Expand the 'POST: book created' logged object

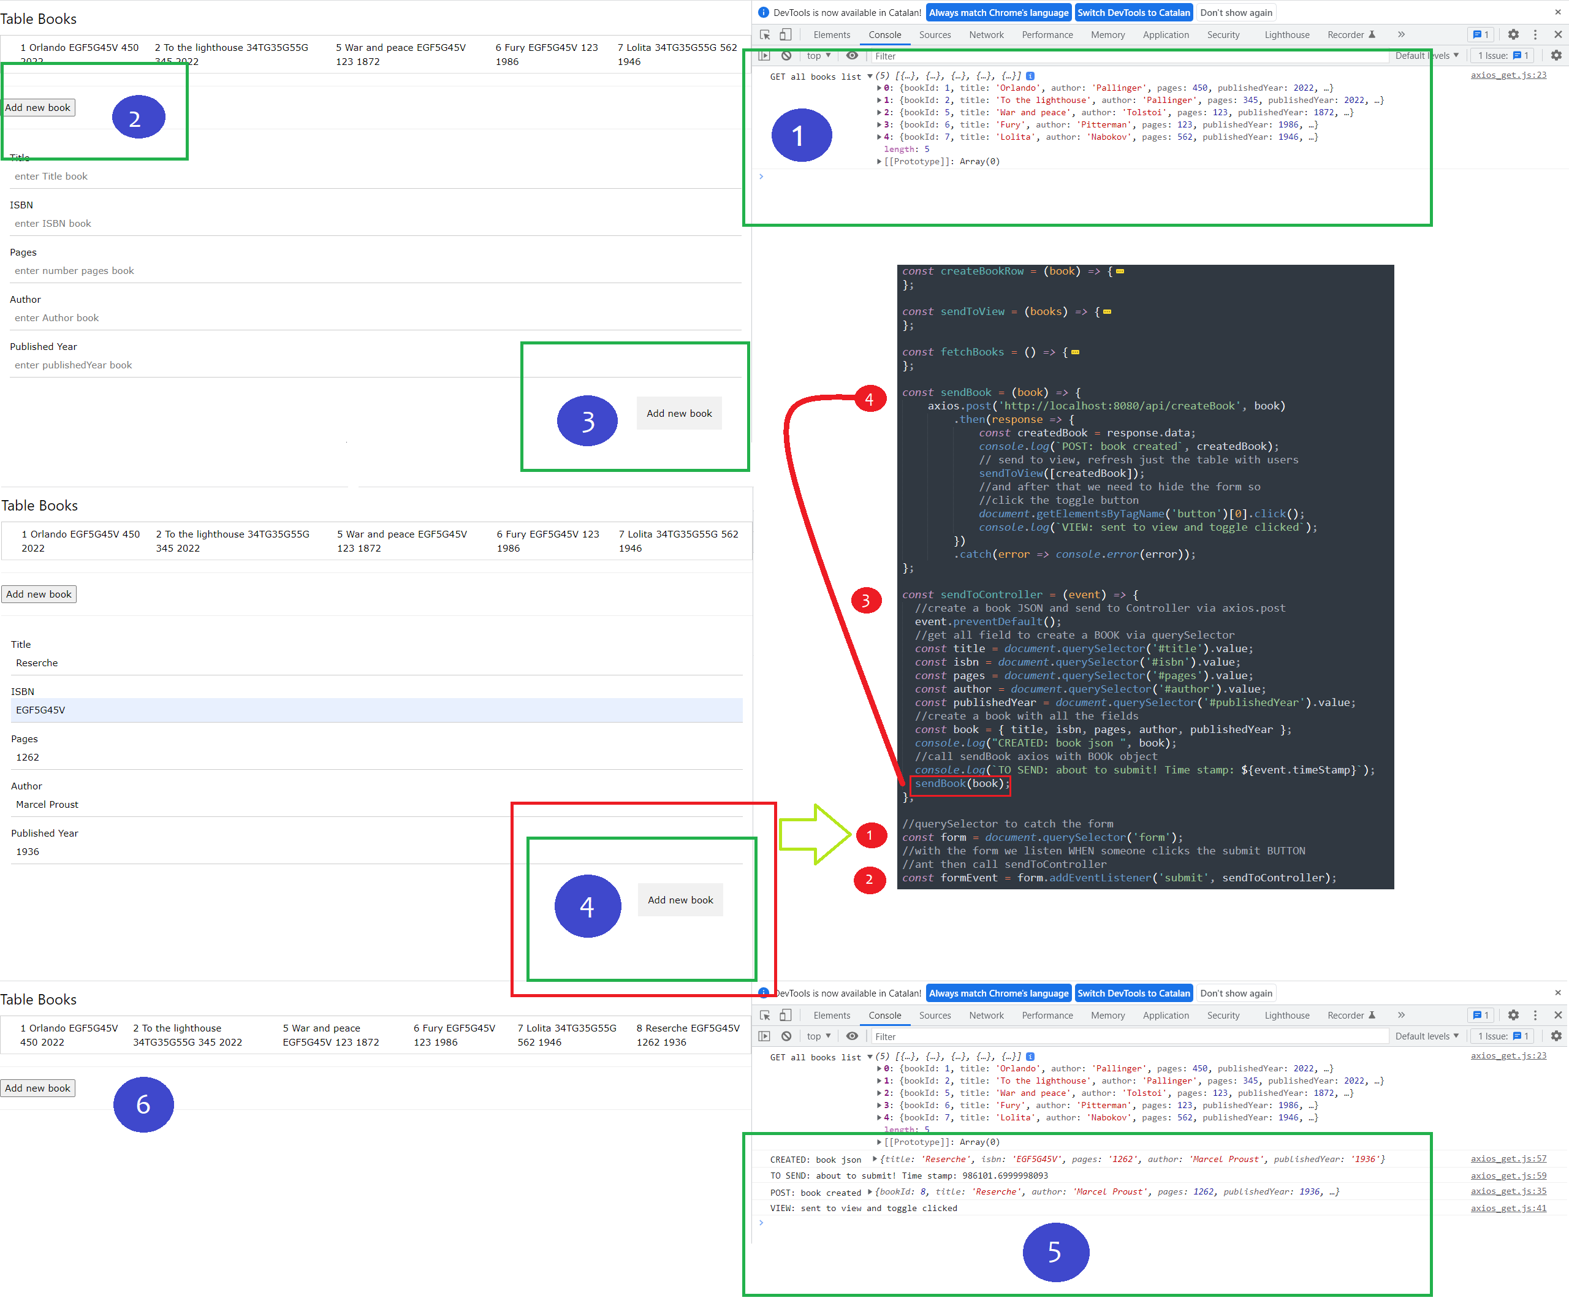870,1191
